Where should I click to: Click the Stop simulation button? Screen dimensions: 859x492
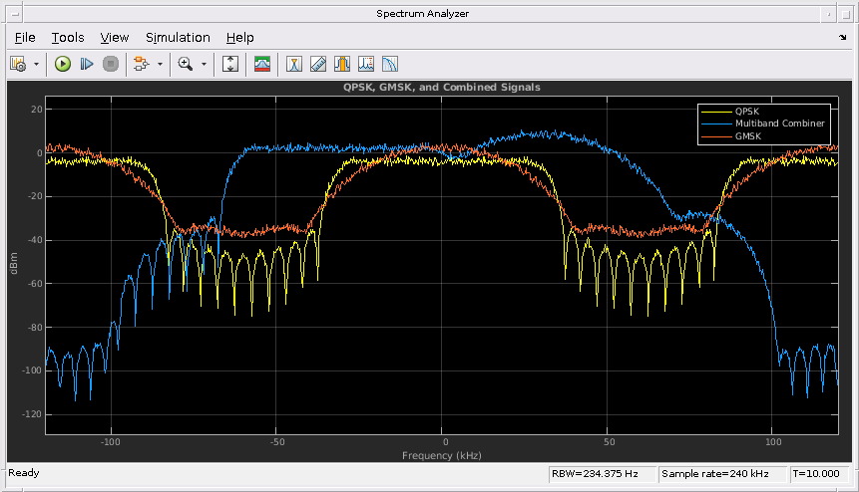tap(110, 64)
